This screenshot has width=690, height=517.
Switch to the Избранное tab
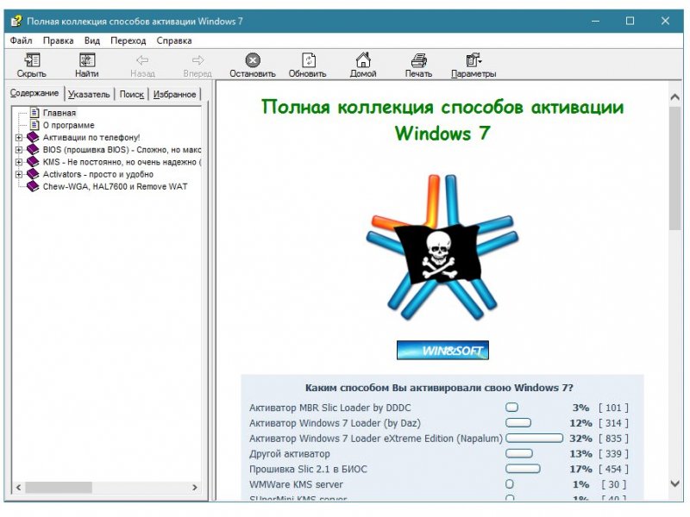point(174,94)
